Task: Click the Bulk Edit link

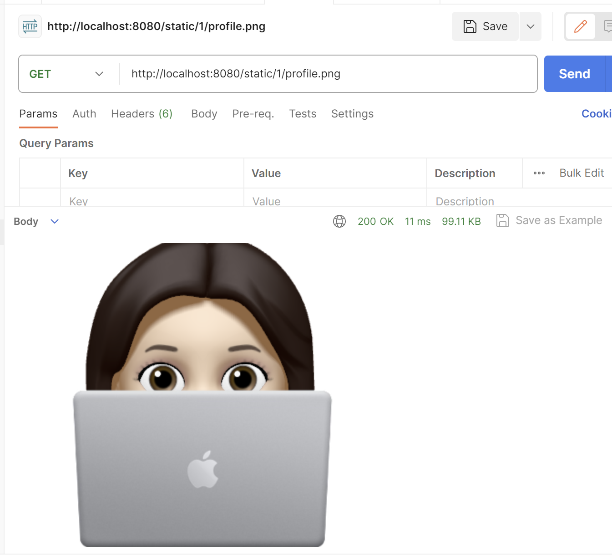Action: tap(582, 173)
